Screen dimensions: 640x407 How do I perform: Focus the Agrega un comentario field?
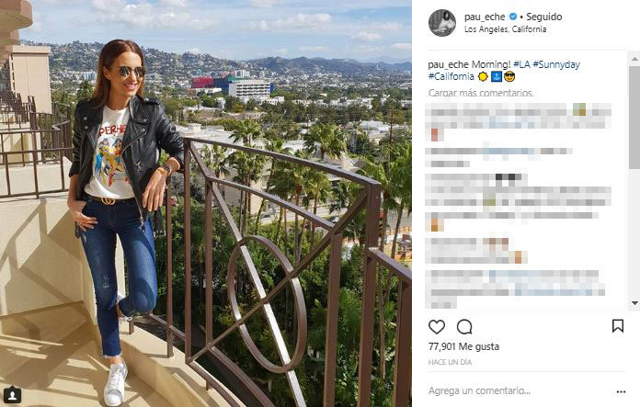coord(519,390)
